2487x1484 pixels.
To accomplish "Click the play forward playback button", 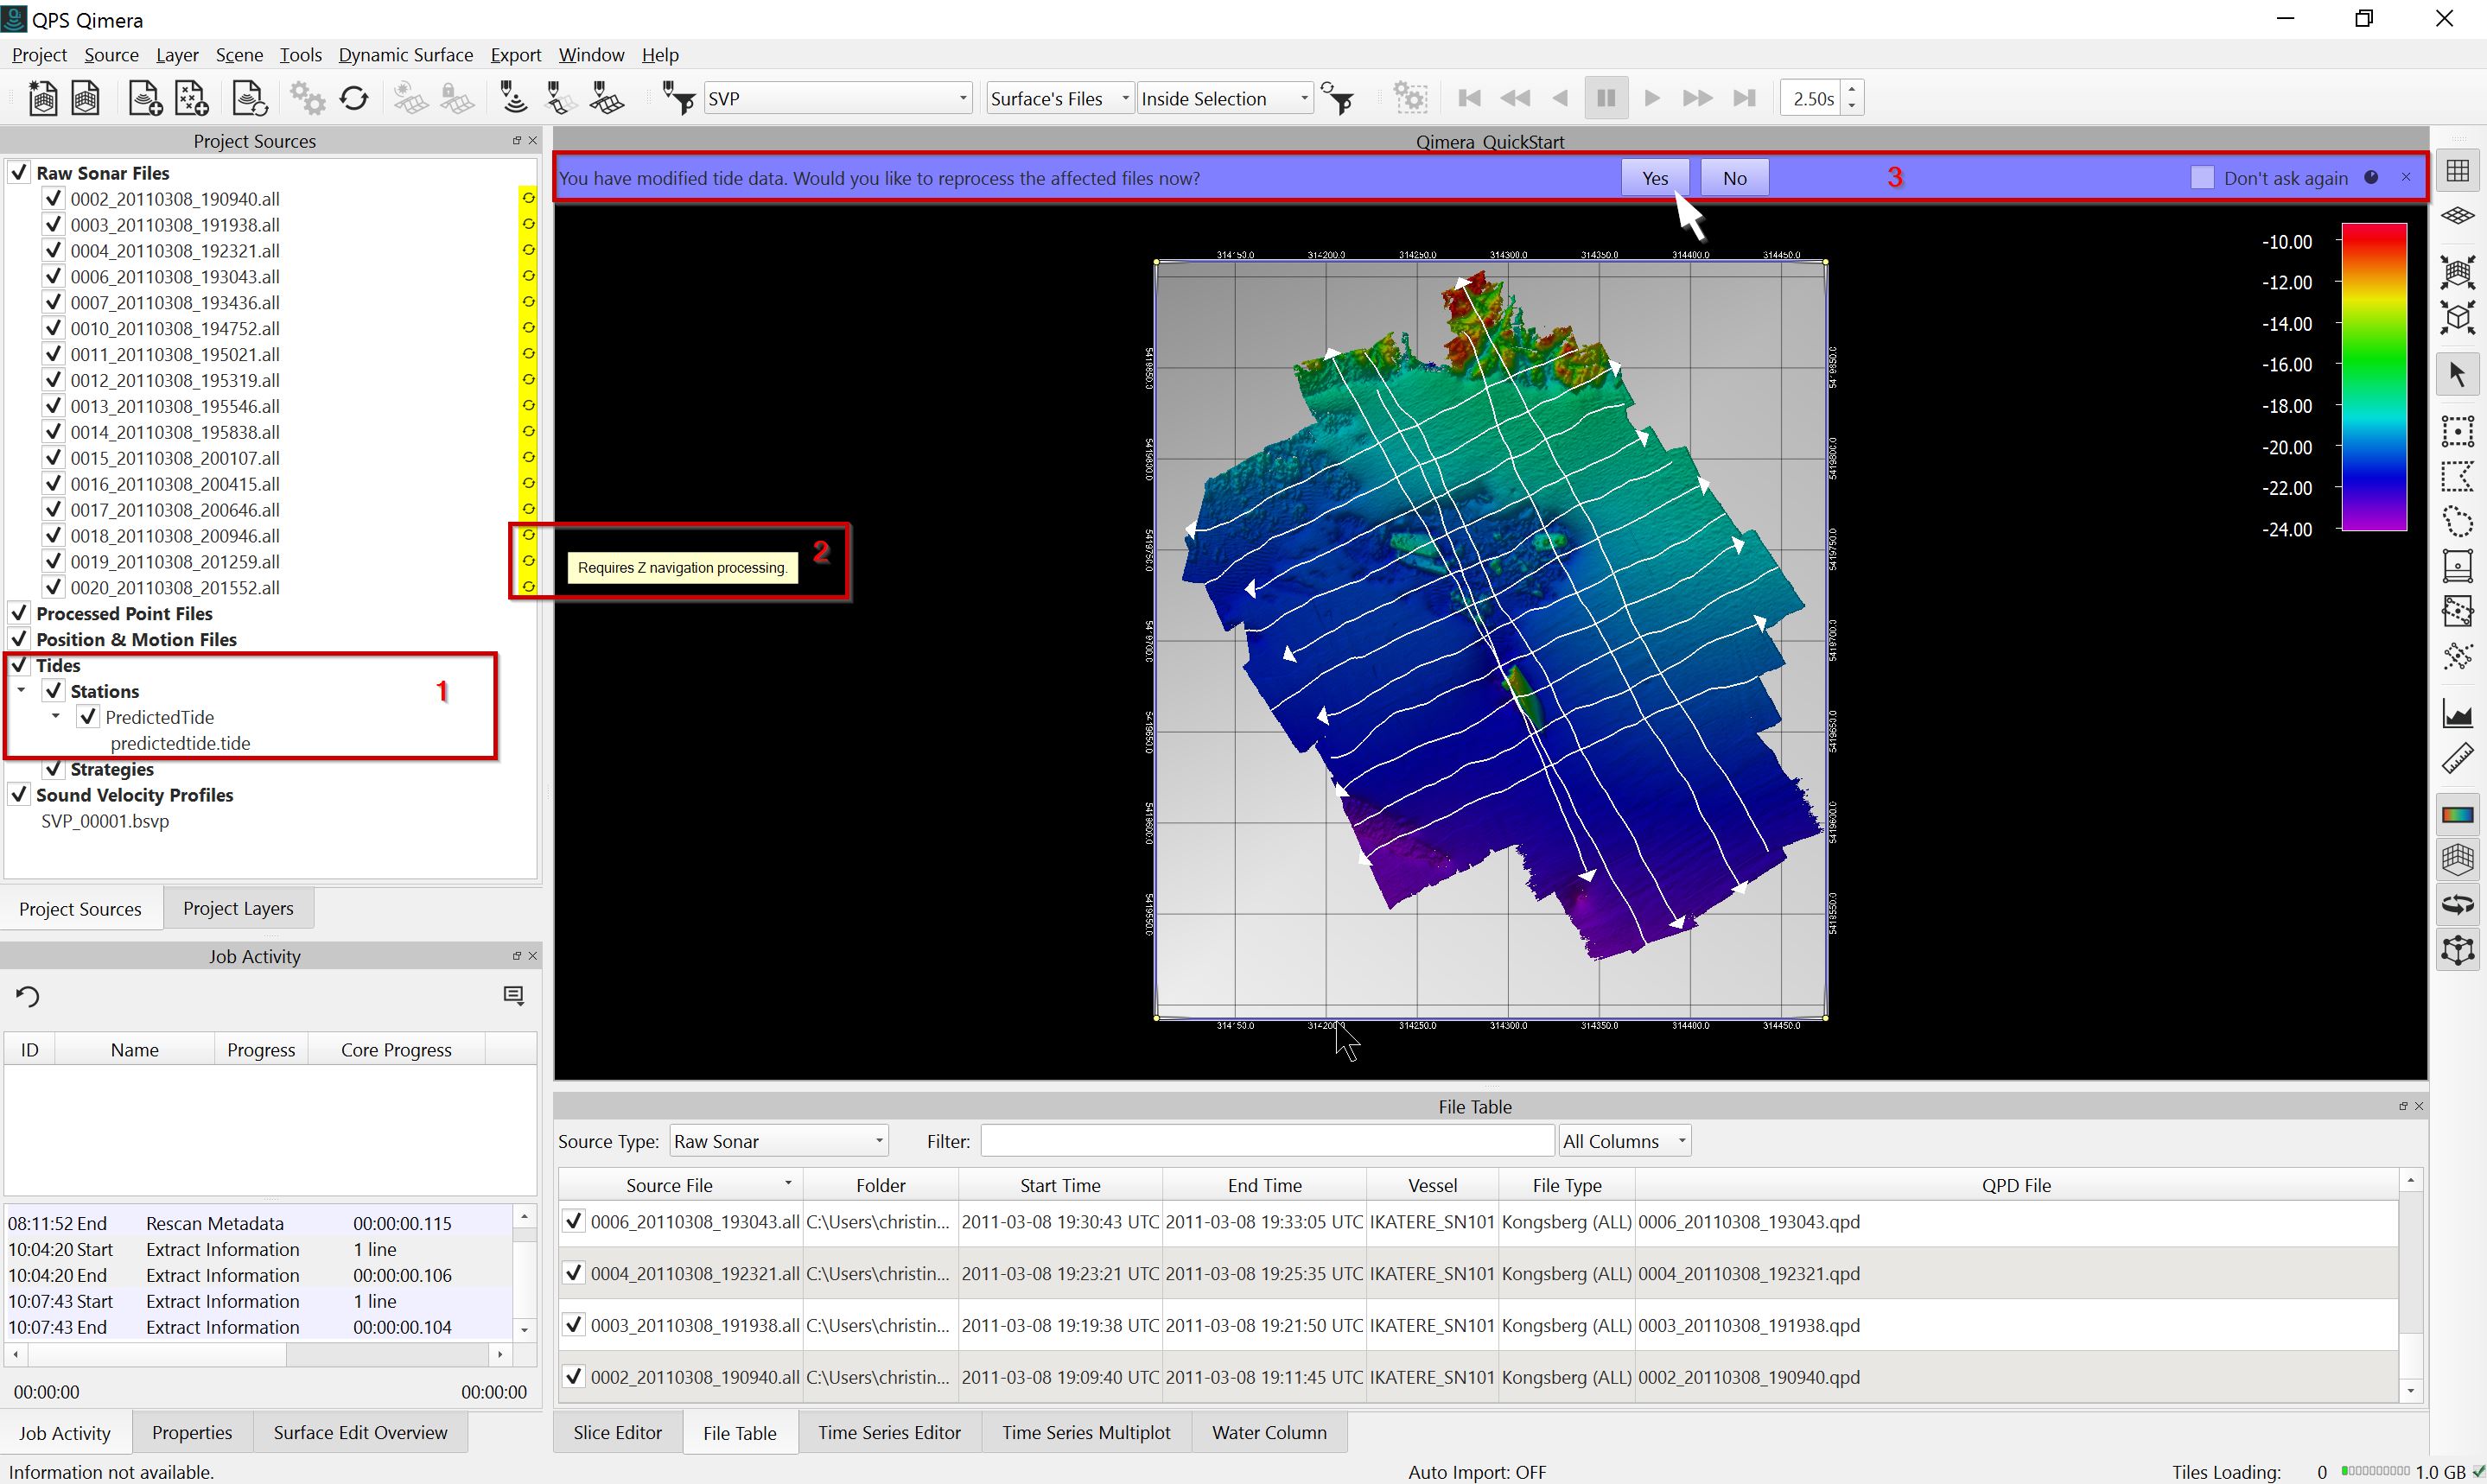I will click(x=1651, y=98).
